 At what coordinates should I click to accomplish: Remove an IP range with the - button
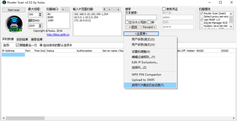coord(114,9)
